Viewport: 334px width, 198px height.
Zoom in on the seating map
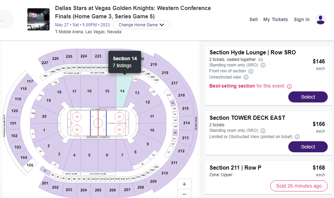pyautogui.click(x=184, y=184)
